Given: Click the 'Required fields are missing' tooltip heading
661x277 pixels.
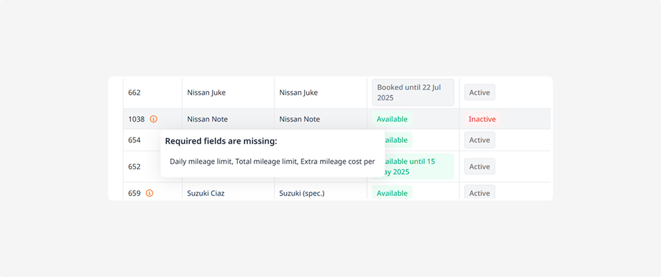Looking at the screenshot, I should click(221, 142).
